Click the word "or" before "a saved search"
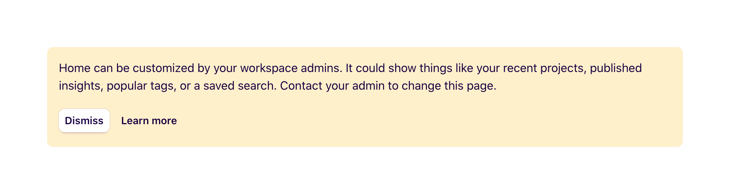The width and height of the screenshot is (730, 194). click(x=185, y=86)
